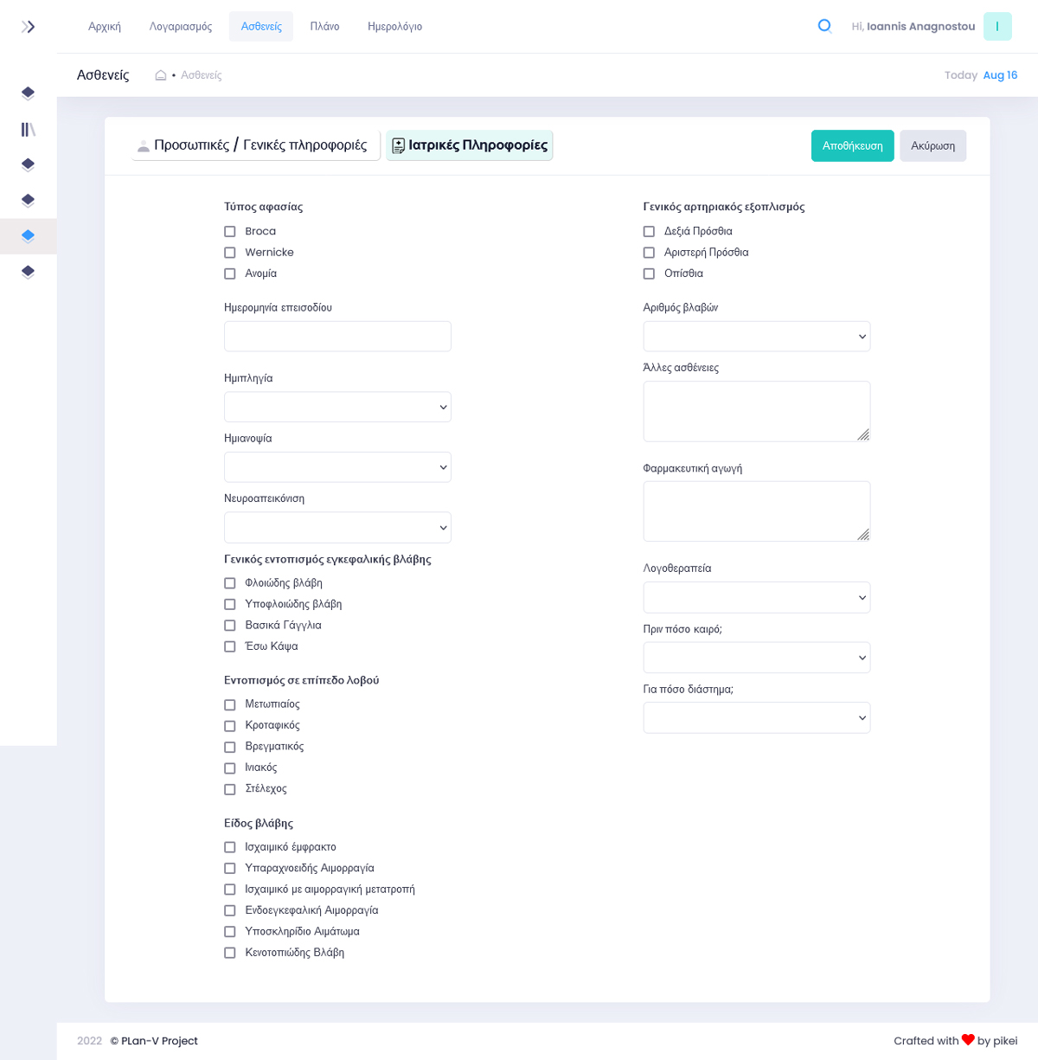Open the Ημιπληγία dropdown
Screen dimensions: 1038x1060
click(337, 407)
